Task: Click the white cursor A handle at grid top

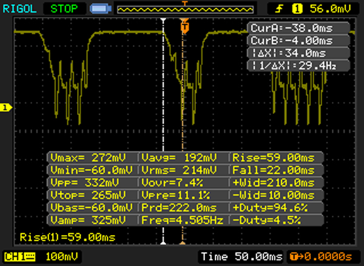Action: pyautogui.click(x=163, y=21)
